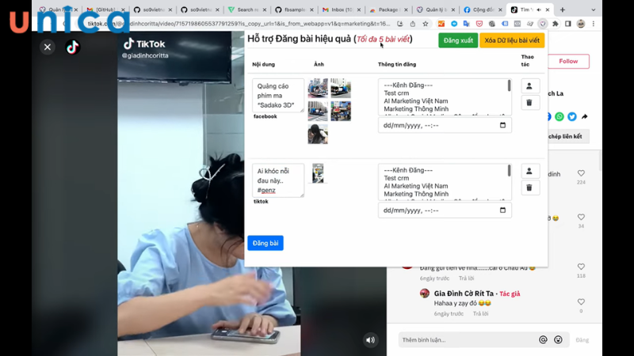Like the Gia Đình Cờ Rít Ta reply
634x356 pixels.
(x=581, y=302)
